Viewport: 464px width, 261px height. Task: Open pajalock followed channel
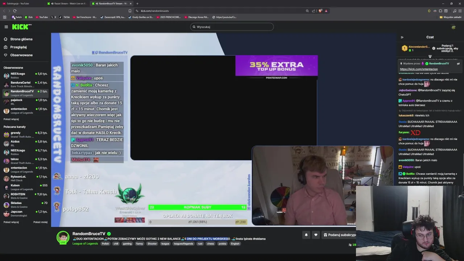point(25,101)
